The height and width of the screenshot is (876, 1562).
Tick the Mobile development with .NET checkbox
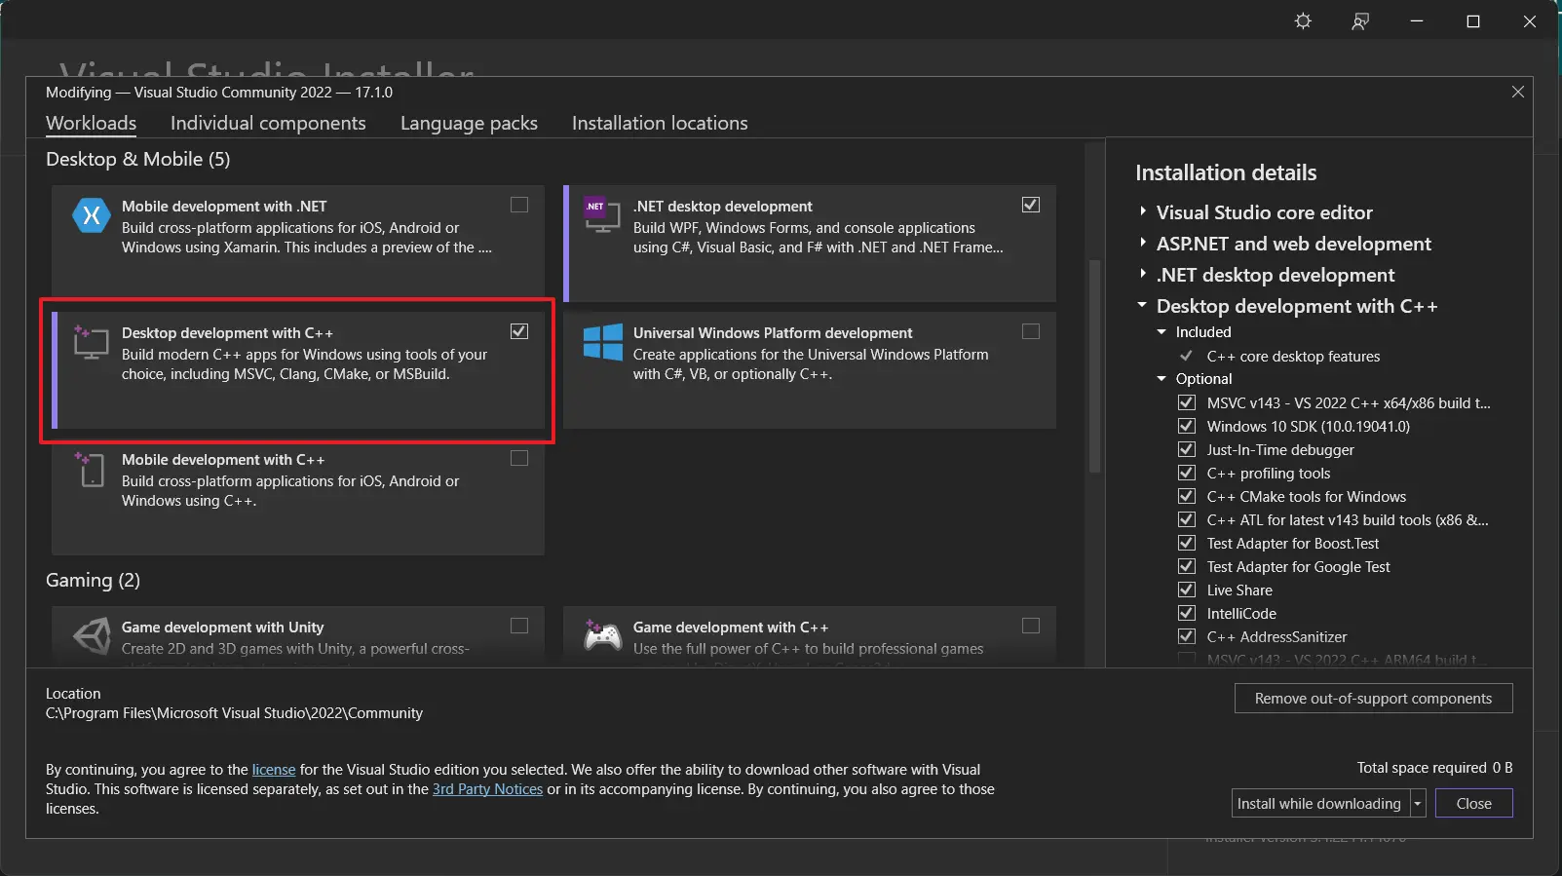(x=519, y=205)
